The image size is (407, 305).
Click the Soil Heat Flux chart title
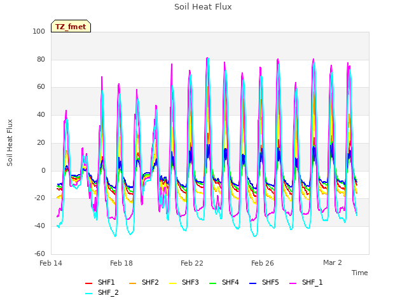point(203,7)
